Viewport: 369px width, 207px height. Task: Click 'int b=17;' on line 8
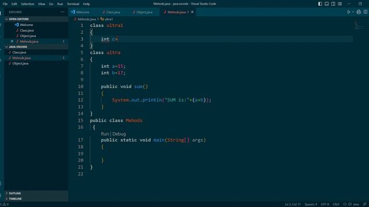(113, 73)
